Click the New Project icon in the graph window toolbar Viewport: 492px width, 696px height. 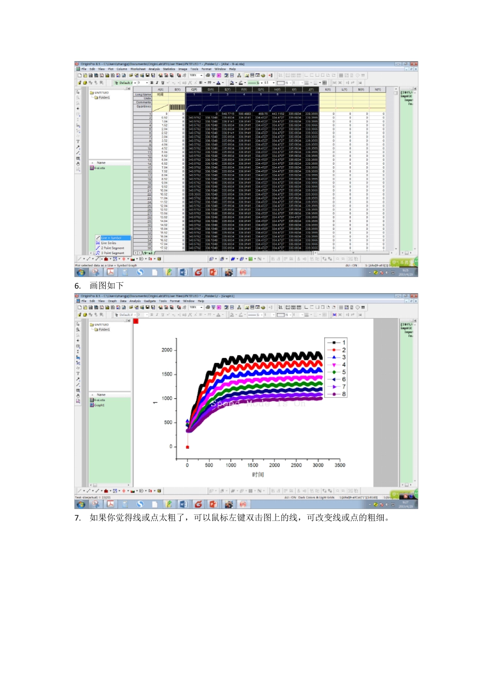tap(79, 308)
